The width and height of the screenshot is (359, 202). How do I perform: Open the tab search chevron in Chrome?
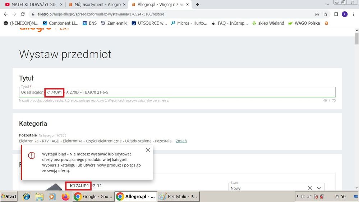(327, 5)
